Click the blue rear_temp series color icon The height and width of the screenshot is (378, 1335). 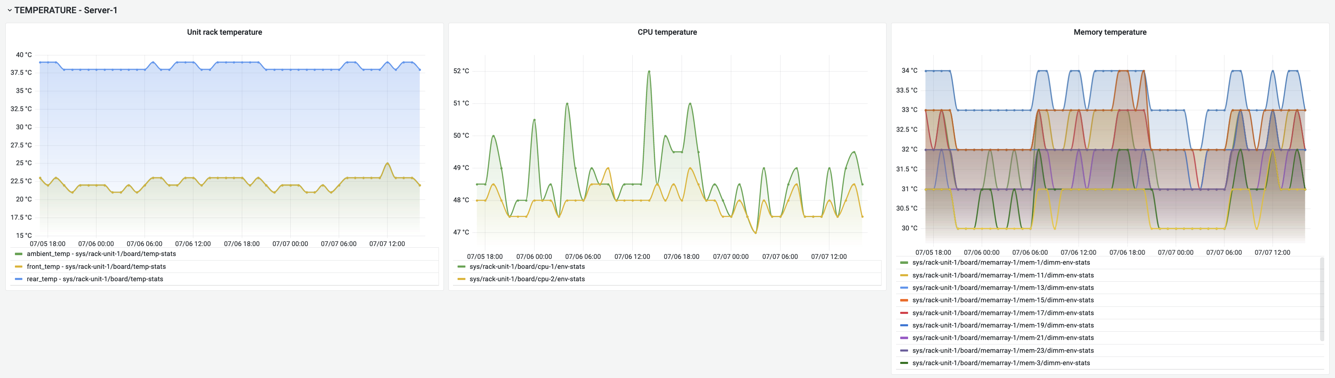[x=19, y=279]
